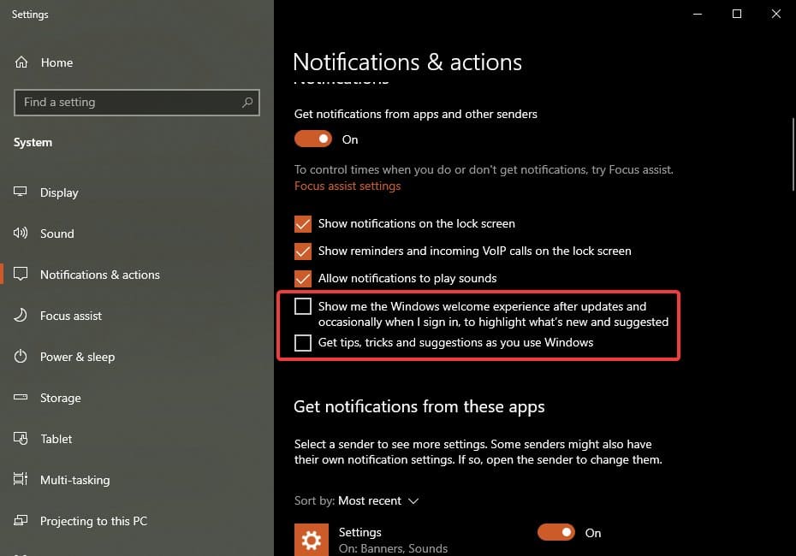Open the Sort by Most recent dropdown
This screenshot has width=796, height=556.
coord(378,501)
